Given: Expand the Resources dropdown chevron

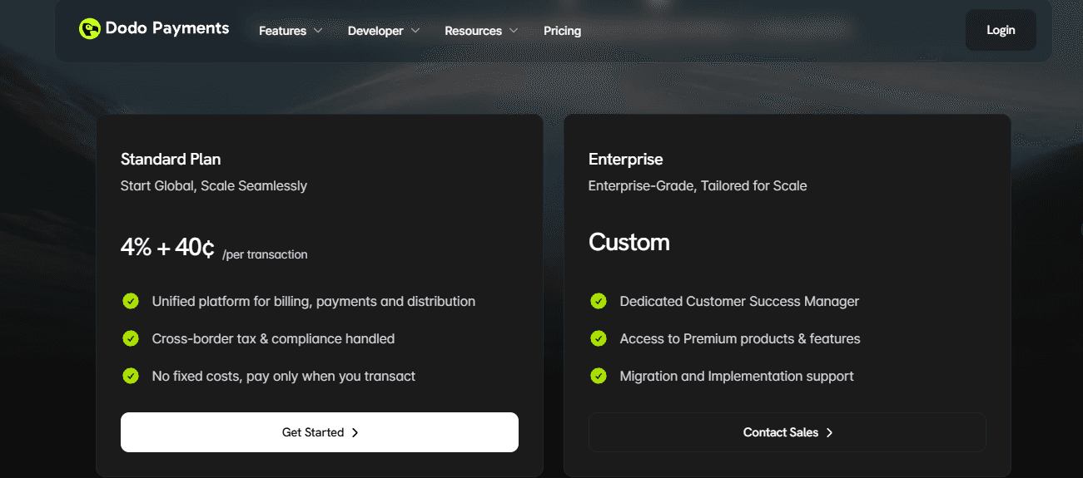Looking at the screenshot, I should (514, 31).
